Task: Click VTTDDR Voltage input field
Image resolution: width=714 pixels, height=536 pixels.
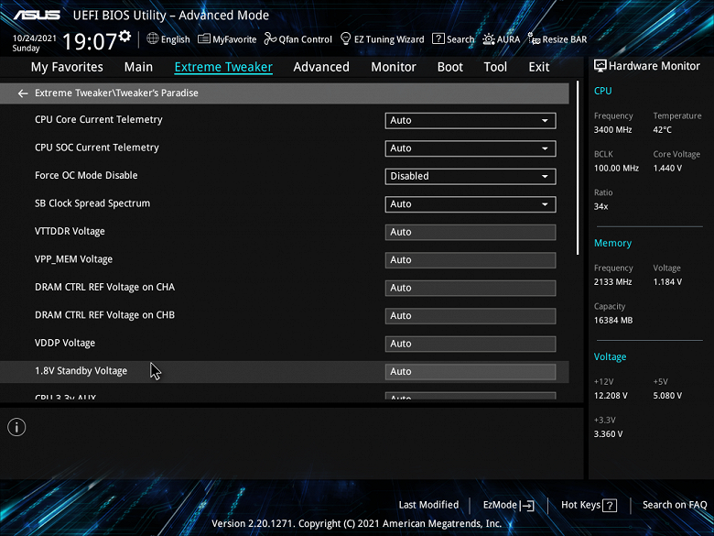Action: click(x=471, y=232)
